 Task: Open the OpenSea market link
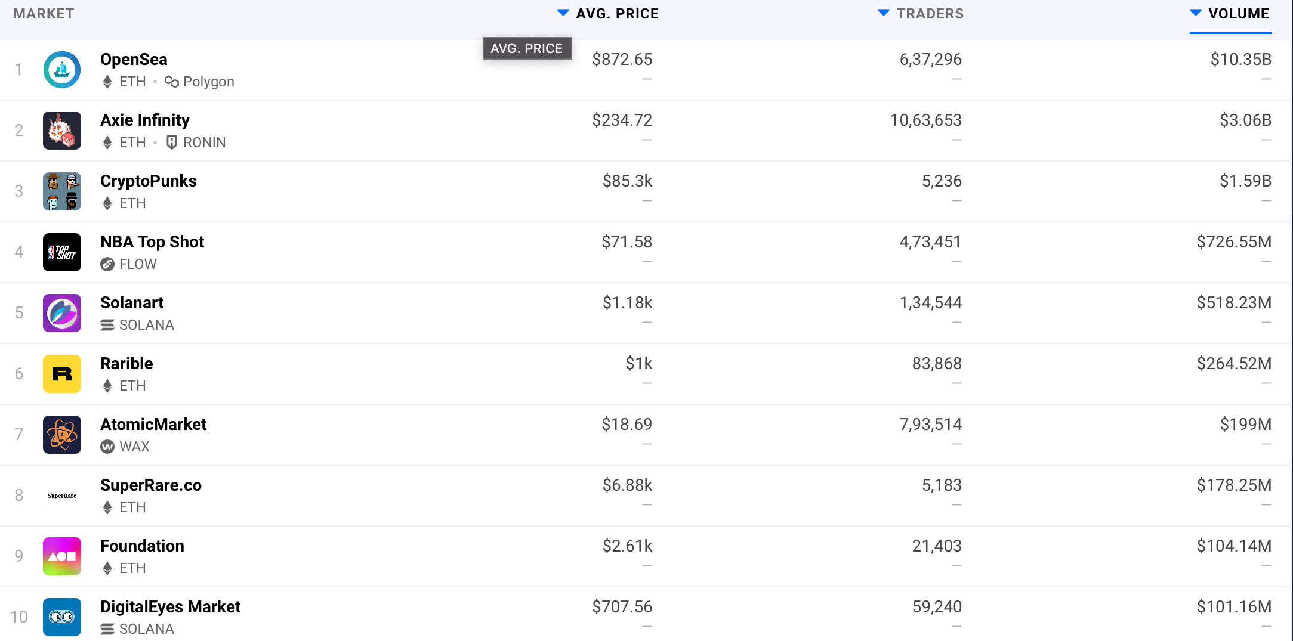coord(134,60)
